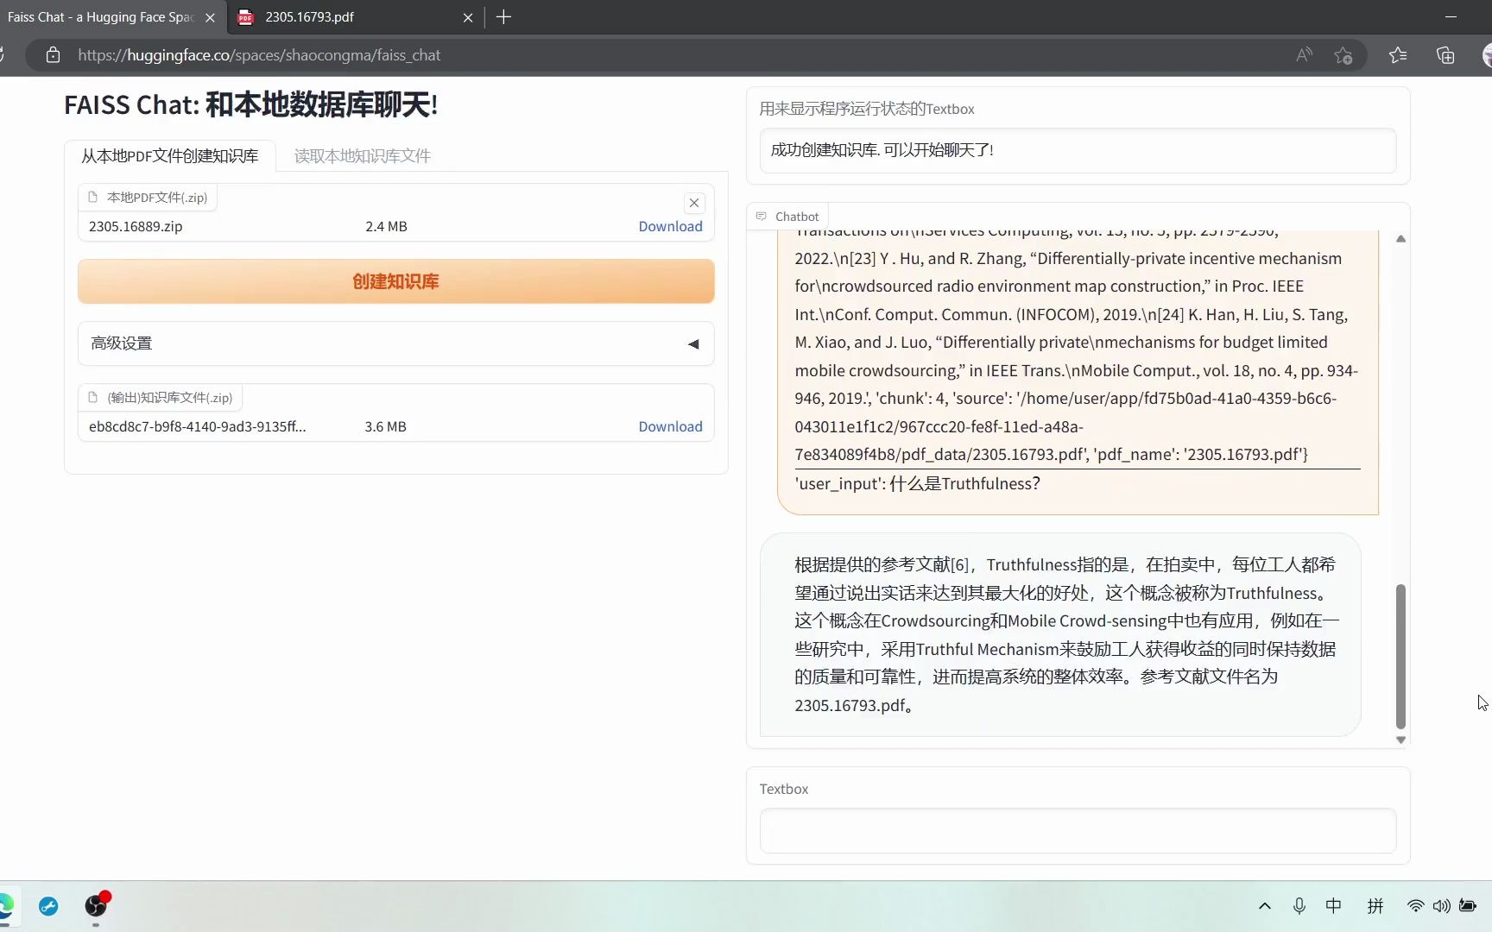Viewport: 1492px width, 932px height.
Task: Switch the 中 input language indicator
Action: pos(1333,906)
